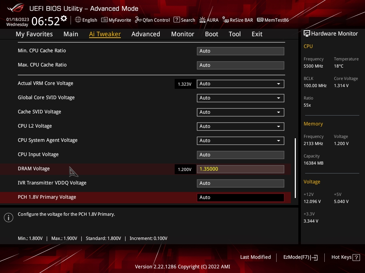Click the Temperature 18°C value

click(339, 66)
